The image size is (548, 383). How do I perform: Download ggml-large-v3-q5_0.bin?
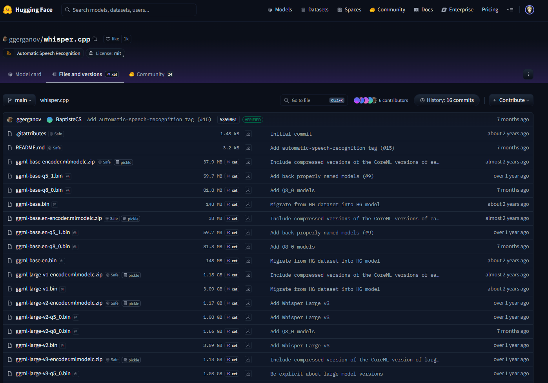click(248, 374)
